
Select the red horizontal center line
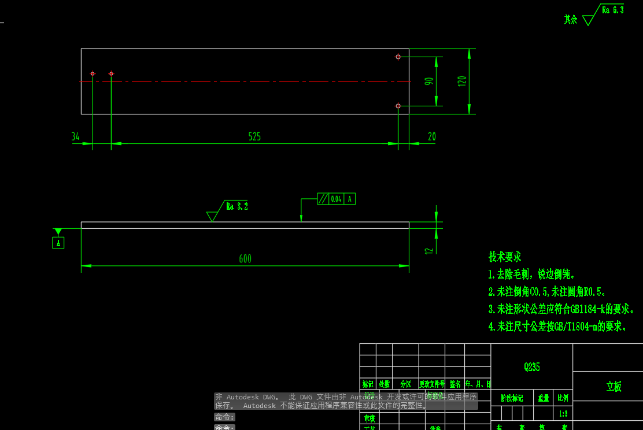(x=245, y=81)
